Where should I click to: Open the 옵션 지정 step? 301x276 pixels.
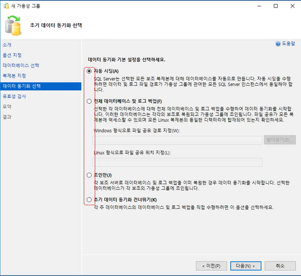pyautogui.click(x=12, y=55)
